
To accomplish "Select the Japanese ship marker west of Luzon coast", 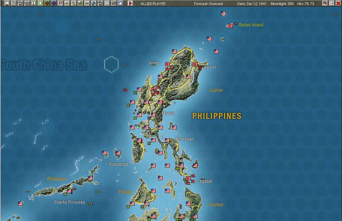I will coord(125,90).
